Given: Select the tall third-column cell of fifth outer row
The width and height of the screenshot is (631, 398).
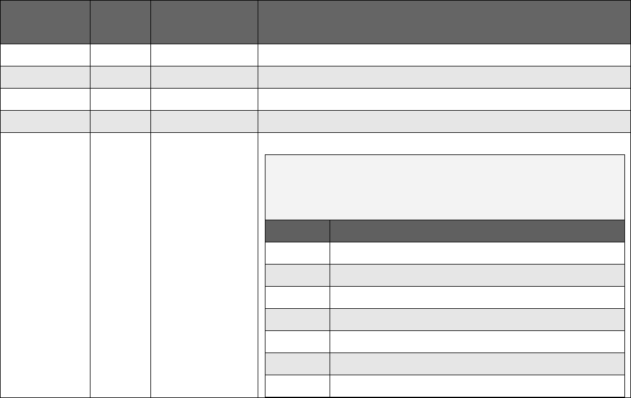Looking at the screenshot, I should coord(204,265).
